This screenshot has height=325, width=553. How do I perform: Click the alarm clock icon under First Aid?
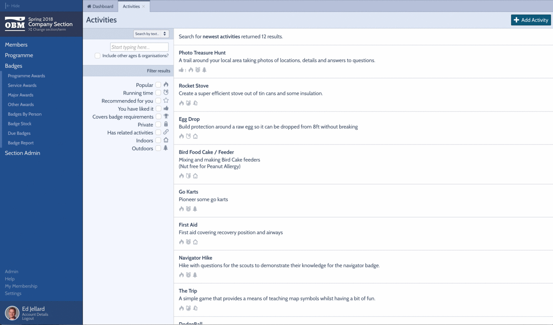(188, 242)
